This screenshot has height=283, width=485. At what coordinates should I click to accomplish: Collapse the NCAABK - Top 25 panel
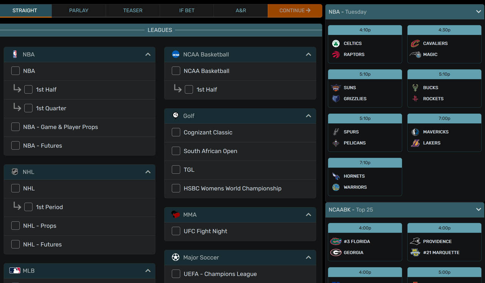pyautogui.click(x=479, y=210)
